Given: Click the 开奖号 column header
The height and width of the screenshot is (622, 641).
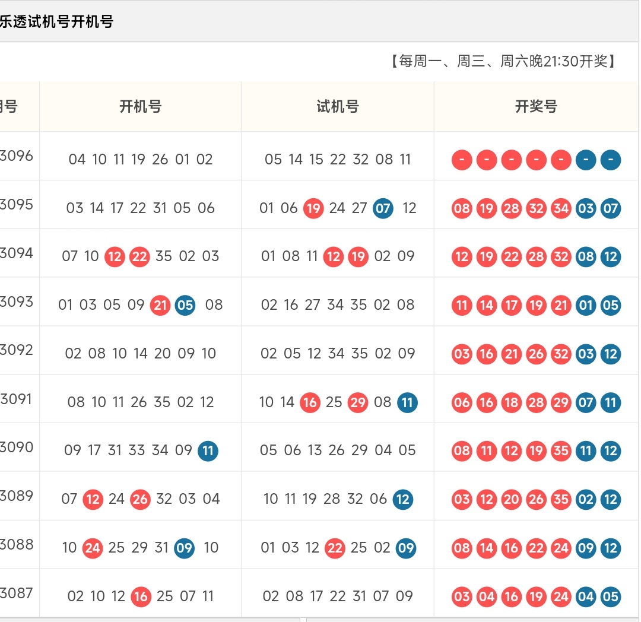Looking at the screenshot, I should [x=536, y=107].
